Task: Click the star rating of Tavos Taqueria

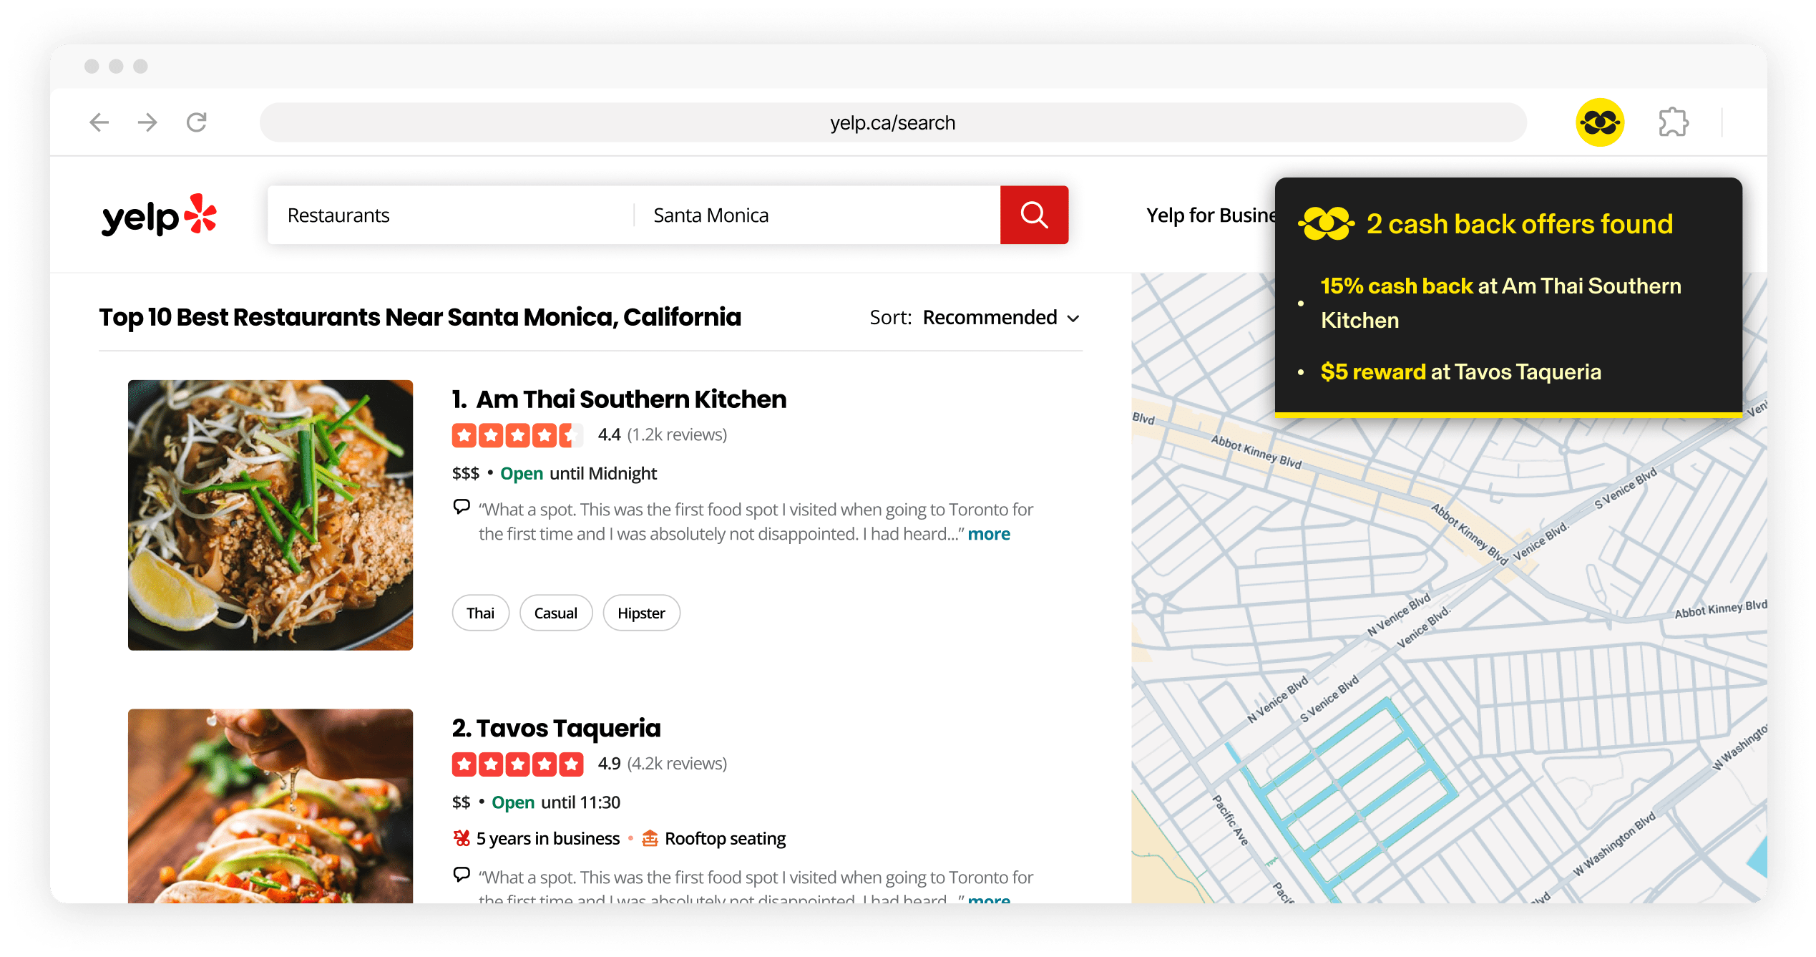Action: click(x=517, y=764)
